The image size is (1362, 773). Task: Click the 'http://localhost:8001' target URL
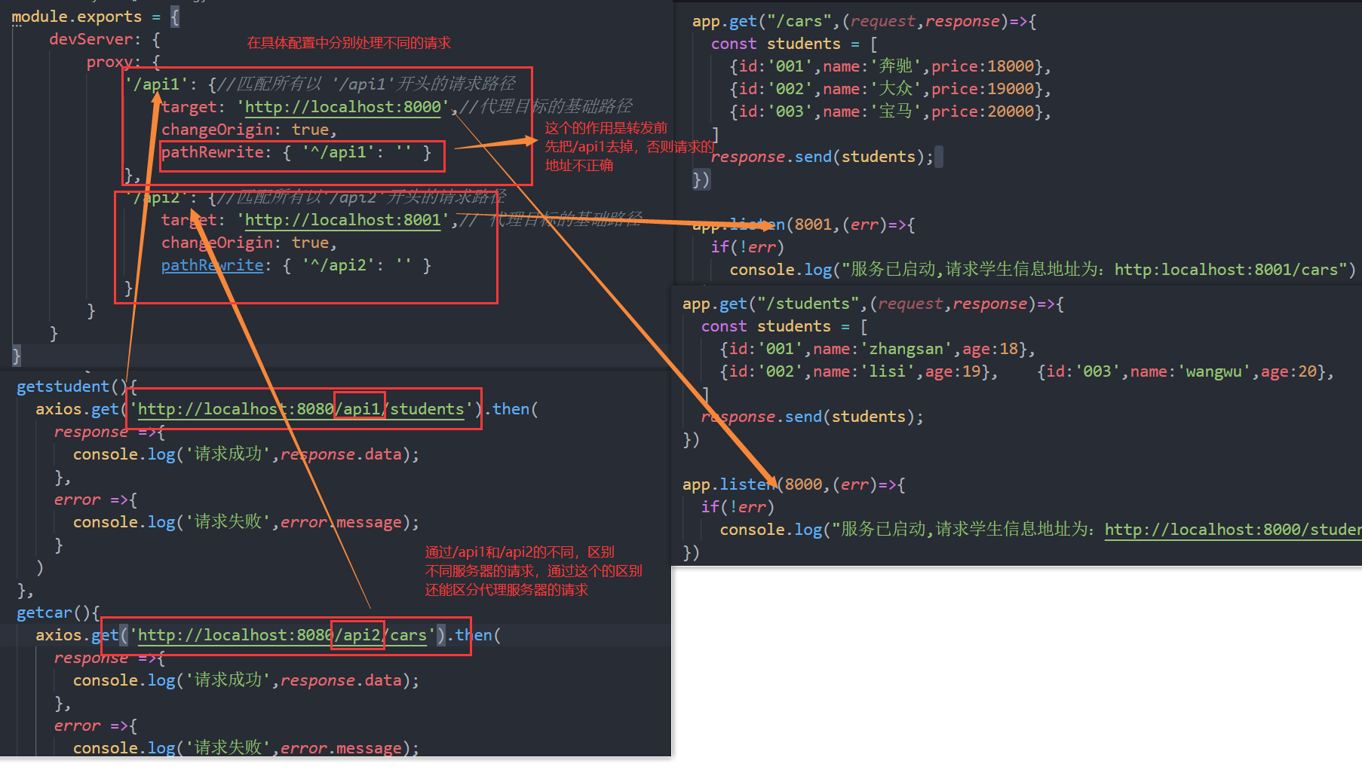343,220
